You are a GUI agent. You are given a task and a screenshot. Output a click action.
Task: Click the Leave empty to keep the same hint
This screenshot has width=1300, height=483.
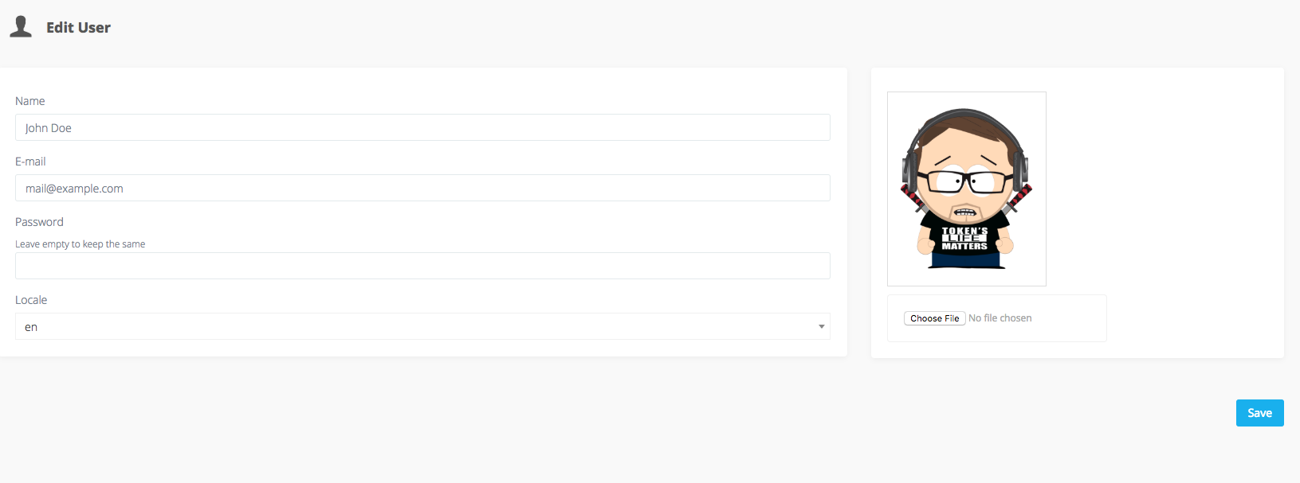(x=80, y=243)
